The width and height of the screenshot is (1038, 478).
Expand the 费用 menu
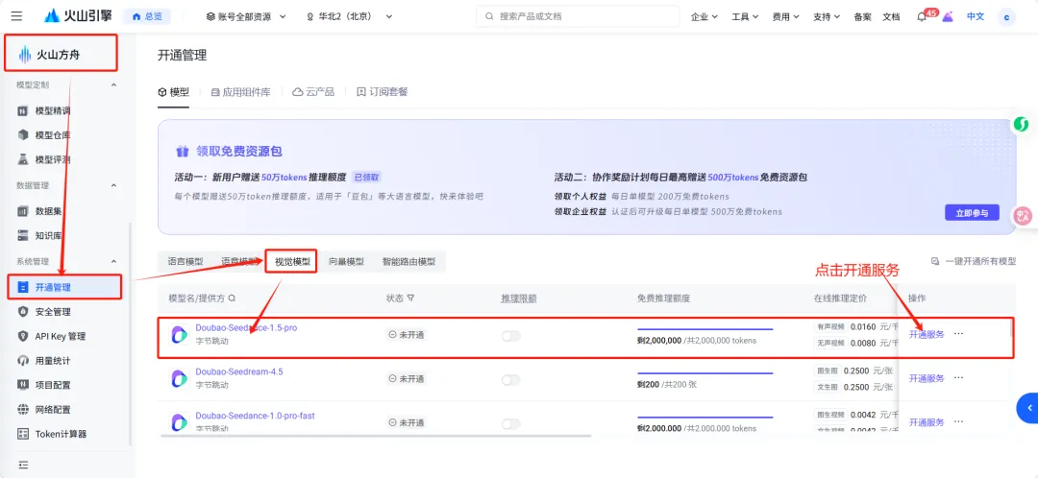(786, 16)
